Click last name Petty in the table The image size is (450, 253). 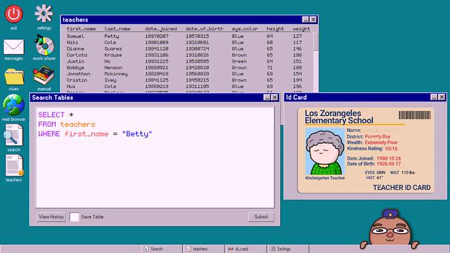point(112,36)
